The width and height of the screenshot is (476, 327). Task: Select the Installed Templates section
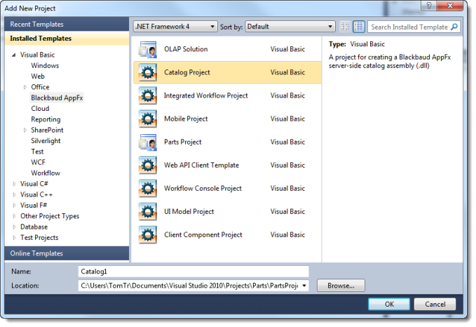point(67,39)
